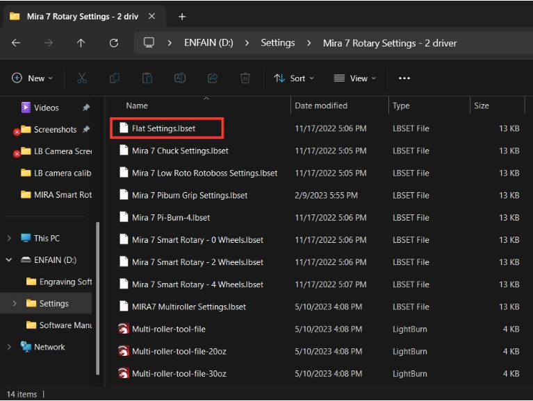The image size is (533, 401).
Task: Select Mira 7 Smart Rotary - 4 Wheels.lbset
Action: click(x=197, y=284)
